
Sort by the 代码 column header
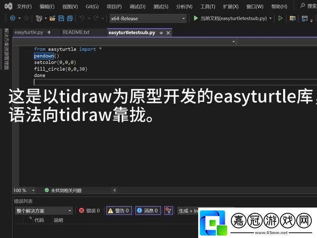(39, 220)
